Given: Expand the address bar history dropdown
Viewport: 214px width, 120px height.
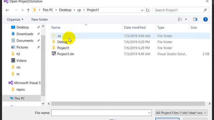Looking at the screenshot, I should click(x=142, y=10).
